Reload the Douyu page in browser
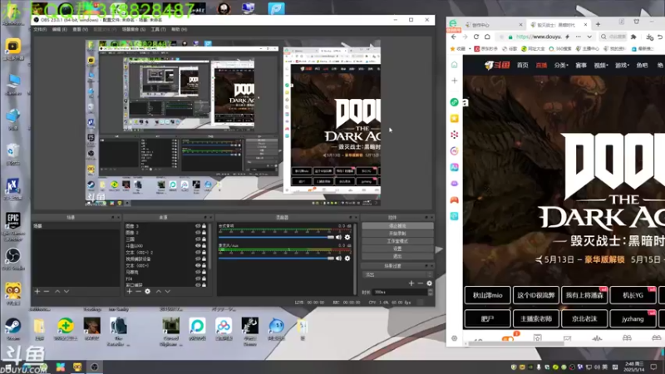 point(475,37)
